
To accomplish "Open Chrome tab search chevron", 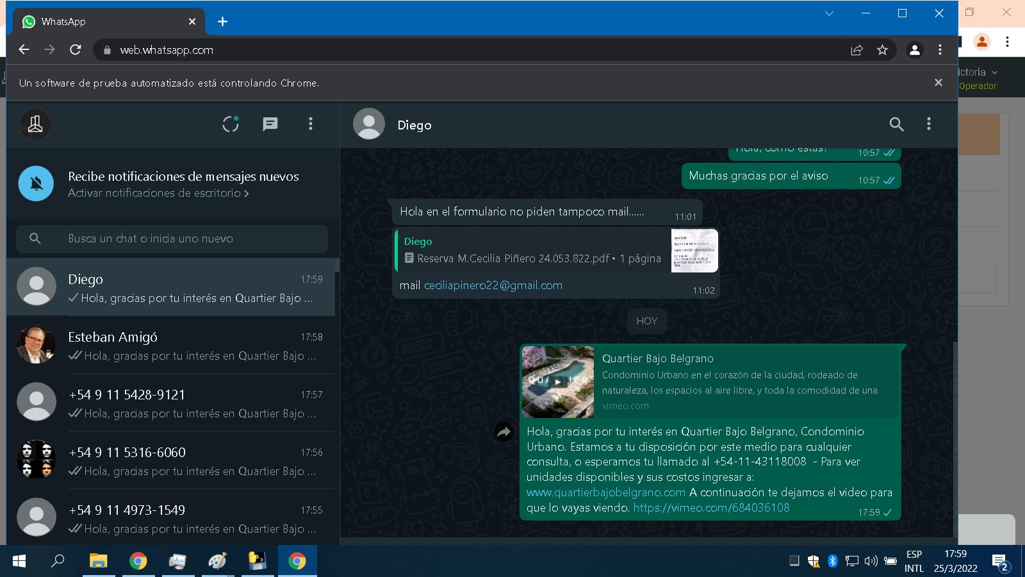I will coord(829,13).
